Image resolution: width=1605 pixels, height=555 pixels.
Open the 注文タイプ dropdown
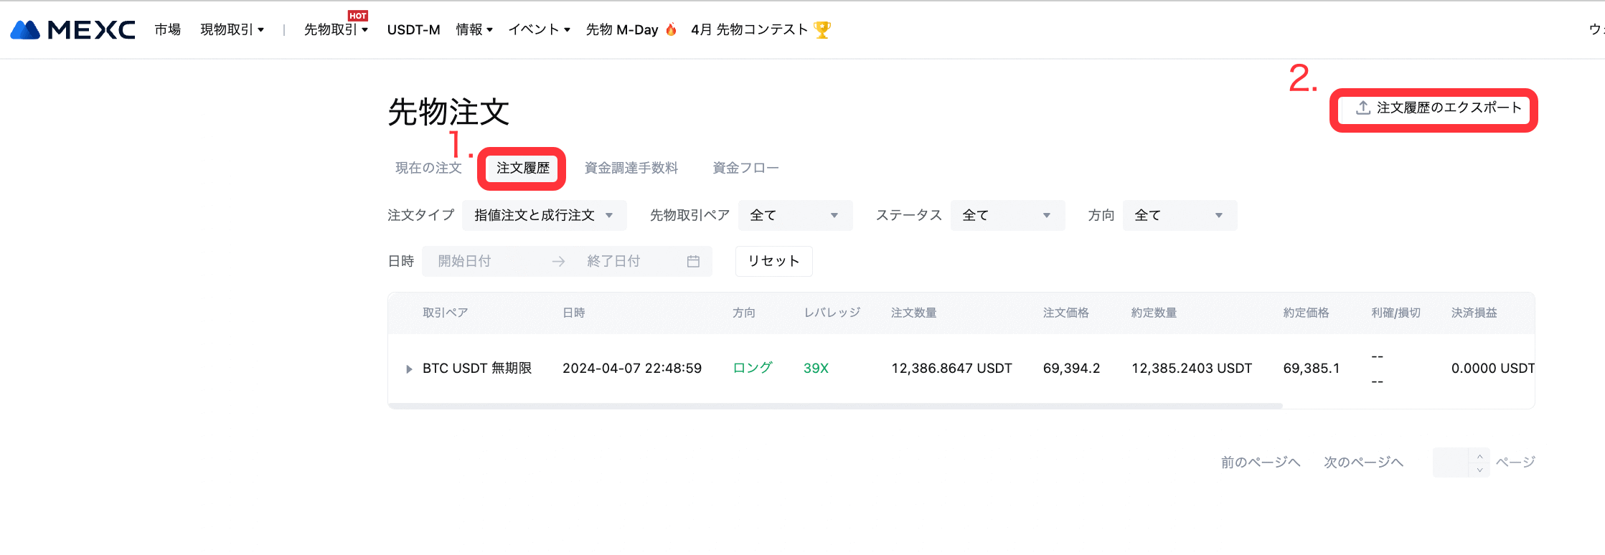pos(544,216)
